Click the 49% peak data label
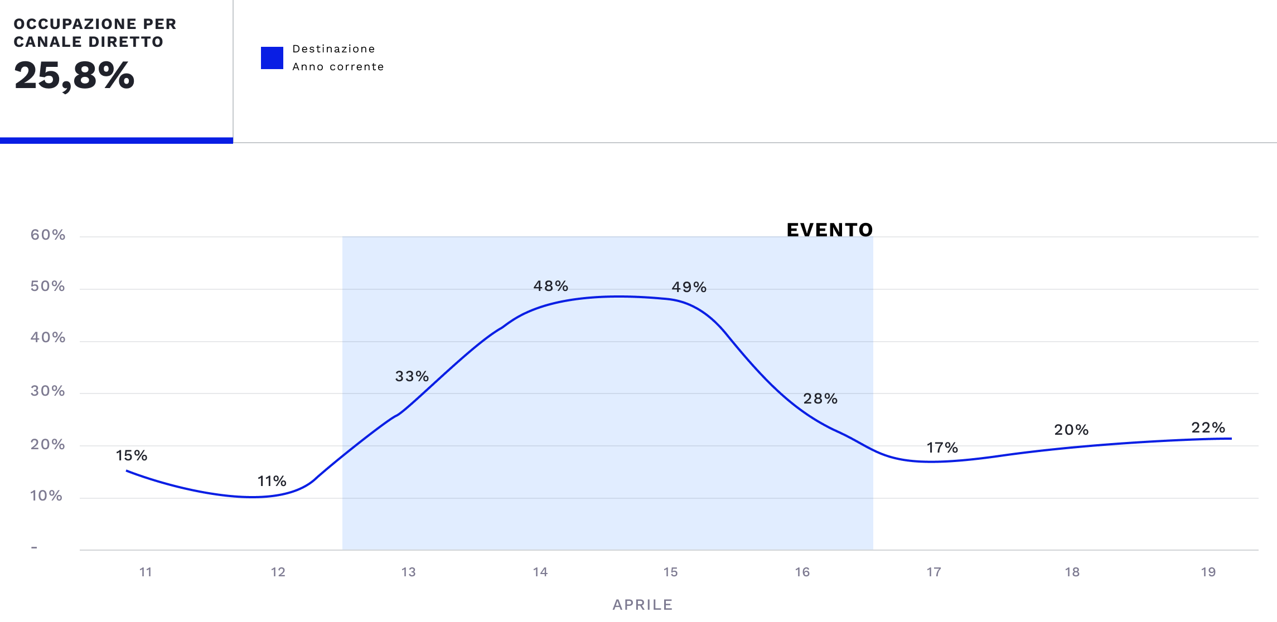 point(689,287)
